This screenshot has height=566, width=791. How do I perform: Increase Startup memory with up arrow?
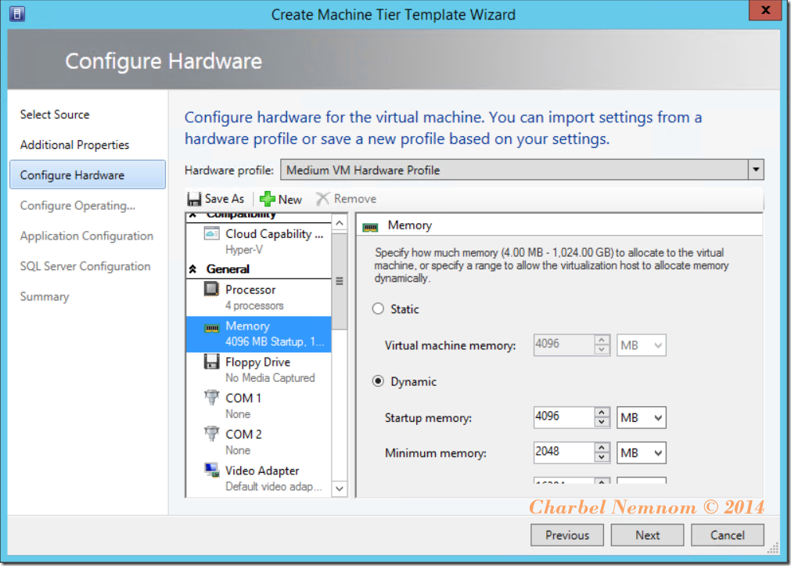pyautogui.click(x=602, y=412)
